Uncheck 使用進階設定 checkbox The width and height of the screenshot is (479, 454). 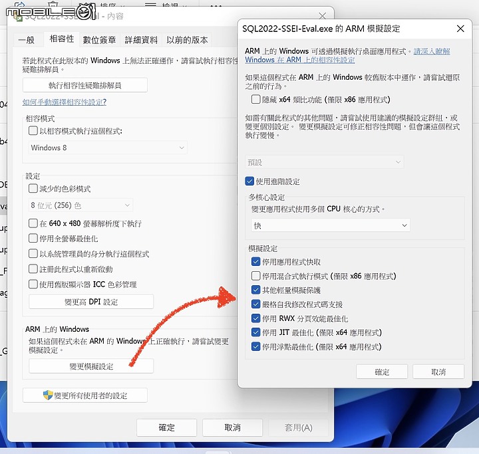[249, 181]
